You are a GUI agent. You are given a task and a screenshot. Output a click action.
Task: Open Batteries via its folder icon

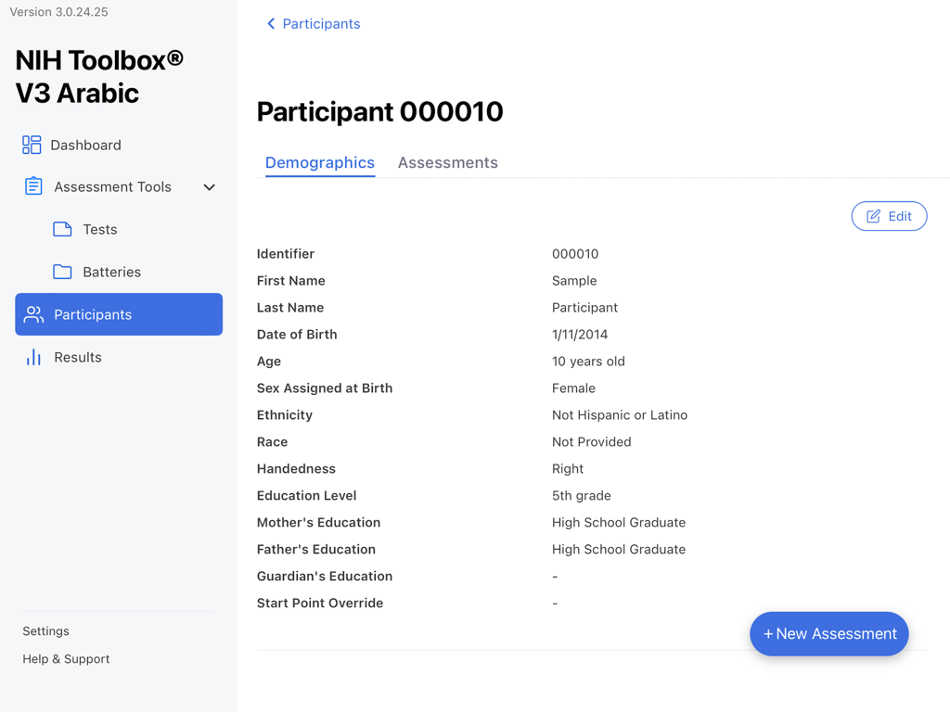click(61, 272)
